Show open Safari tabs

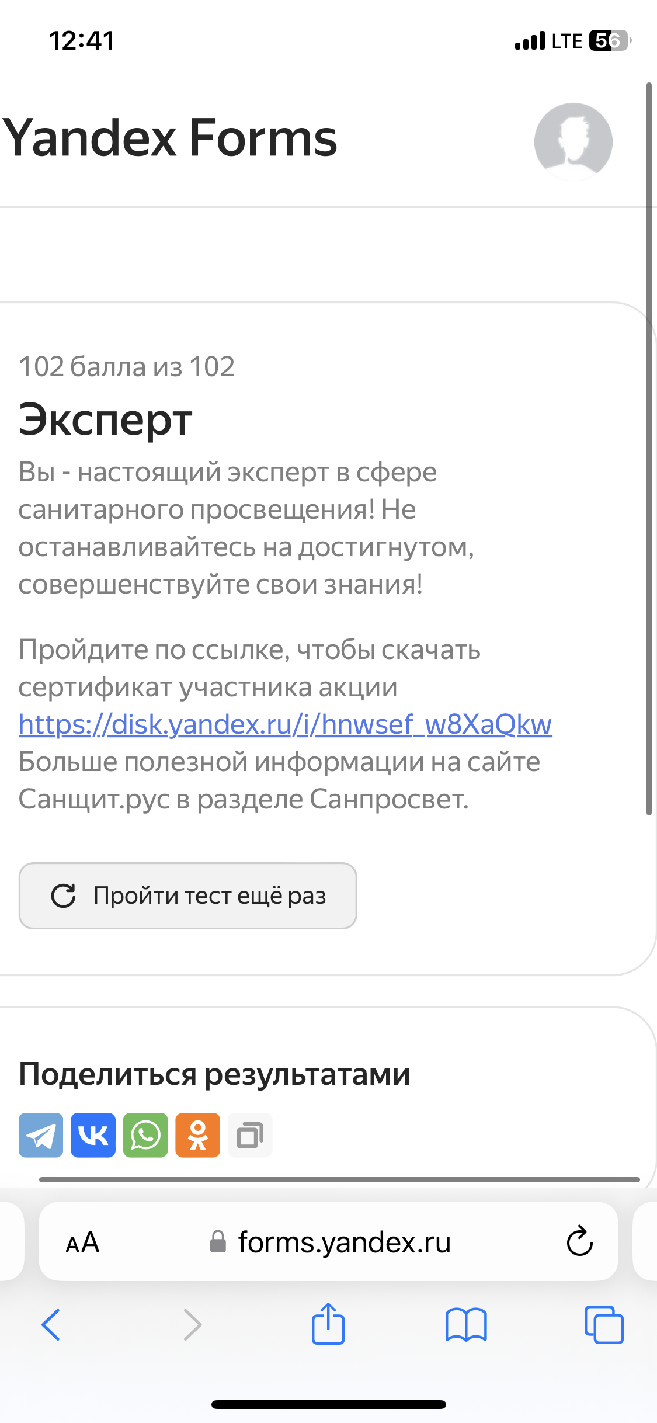coord(604,1324)
